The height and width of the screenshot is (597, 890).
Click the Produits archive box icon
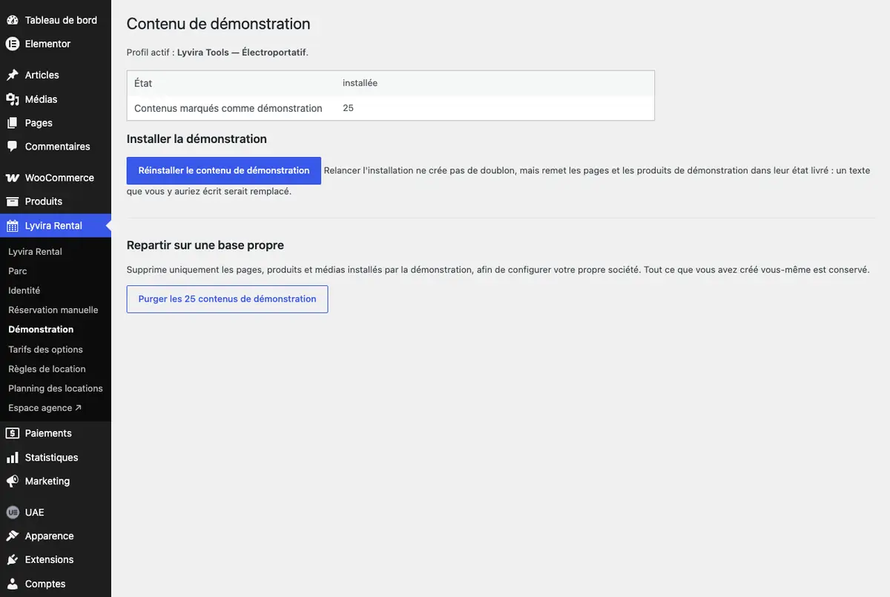[x=13, y=201]
